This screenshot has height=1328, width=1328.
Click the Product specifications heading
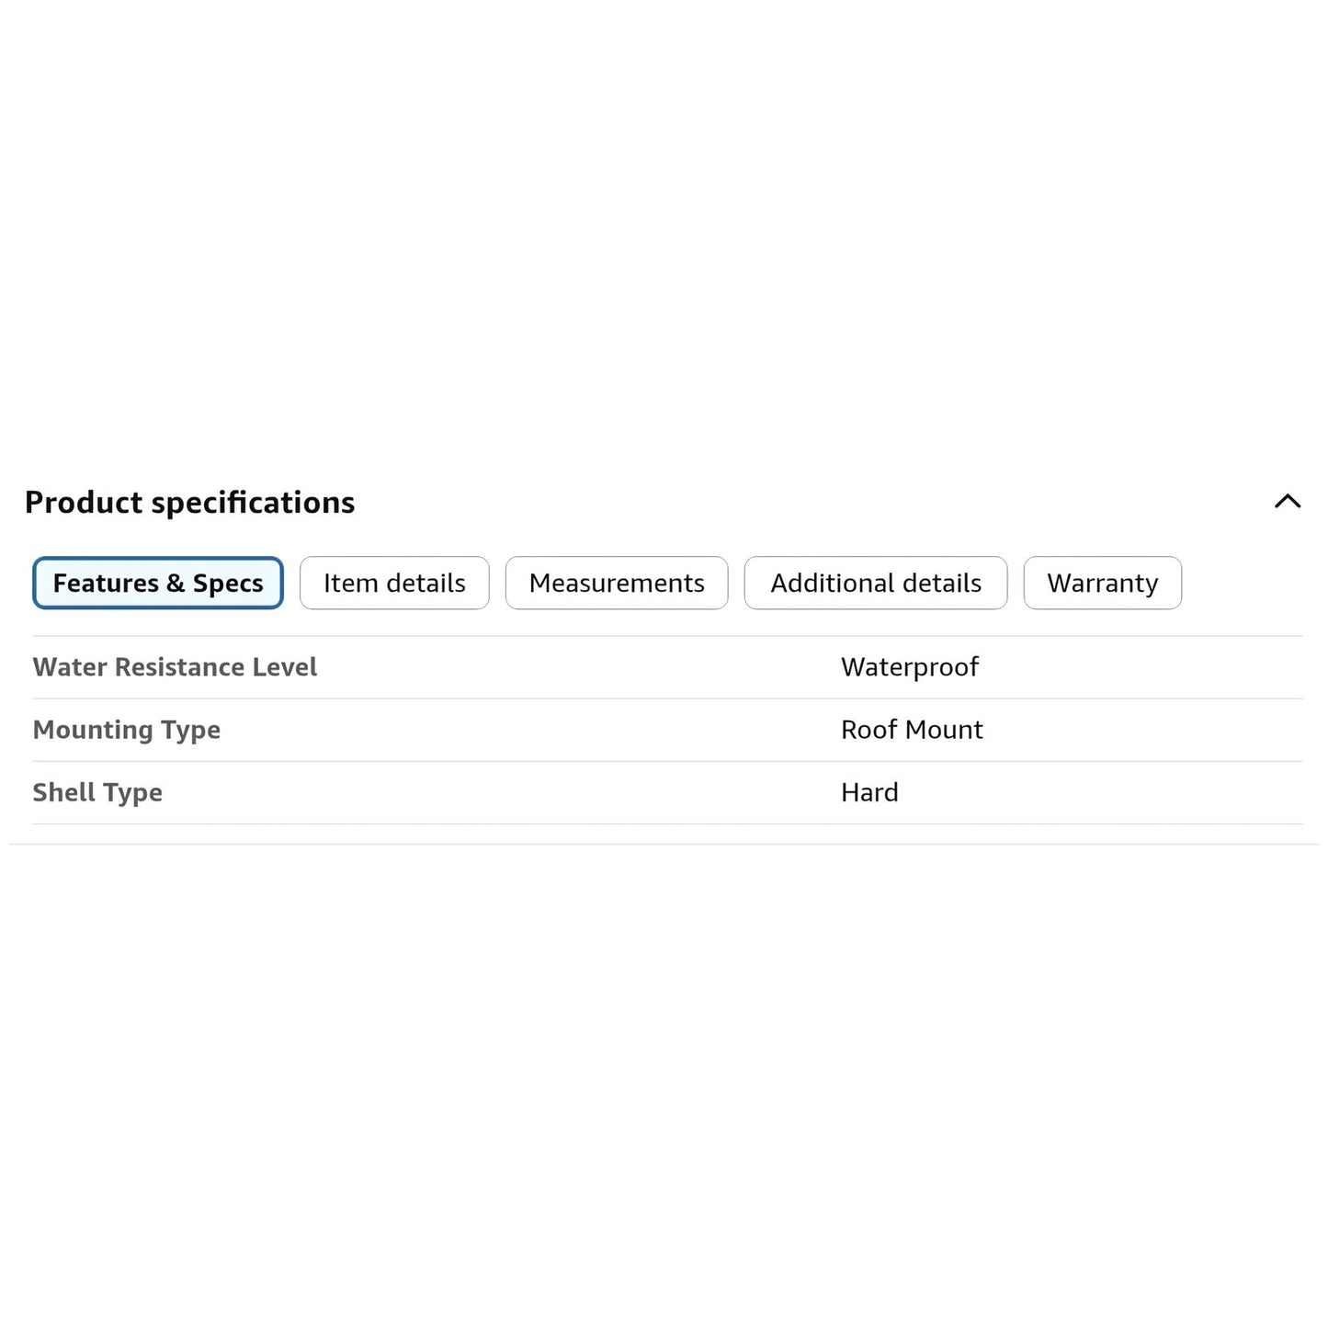[x=190, y=503]
